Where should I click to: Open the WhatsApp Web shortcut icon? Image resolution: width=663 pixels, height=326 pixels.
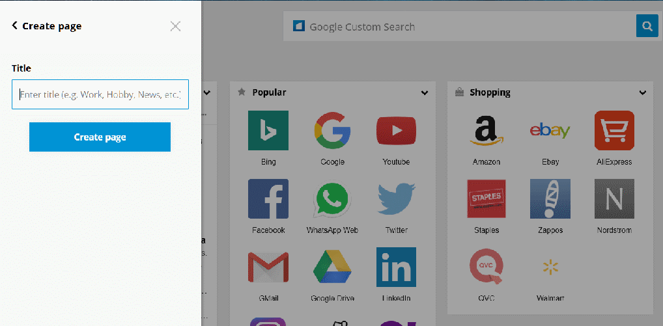click(332, 199)
